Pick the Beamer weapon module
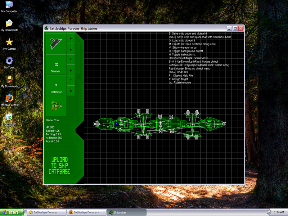 coord(56,65)
